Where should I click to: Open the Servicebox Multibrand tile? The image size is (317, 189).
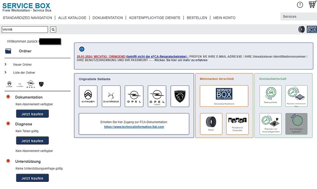[x=224, y=96]
